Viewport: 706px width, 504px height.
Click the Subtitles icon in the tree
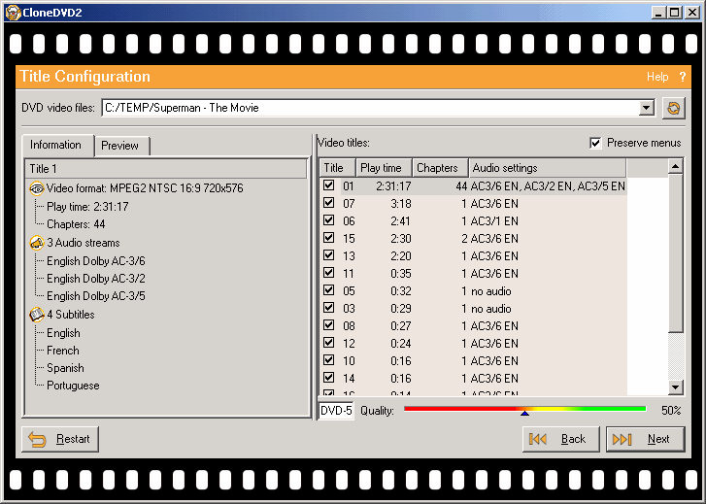pos(37,315)
